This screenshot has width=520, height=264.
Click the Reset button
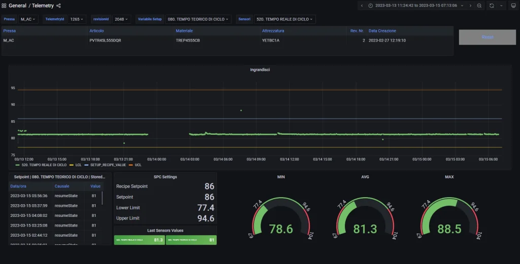487,37
